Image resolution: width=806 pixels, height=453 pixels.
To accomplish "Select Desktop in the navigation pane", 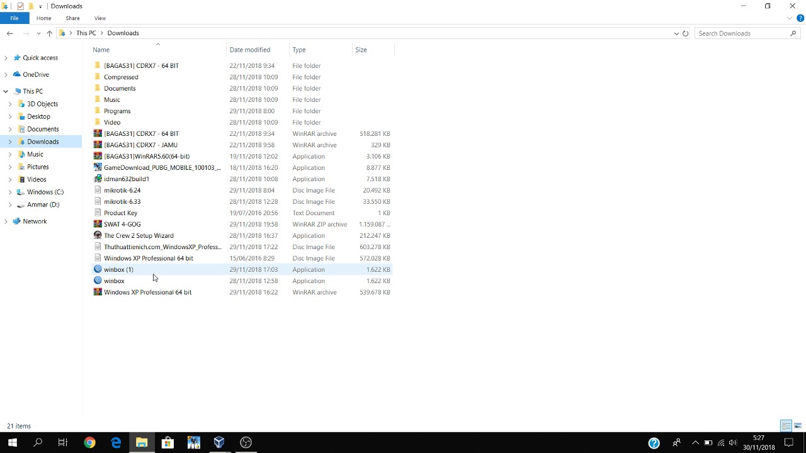I will pyautogui.click(x=38, y=116).
